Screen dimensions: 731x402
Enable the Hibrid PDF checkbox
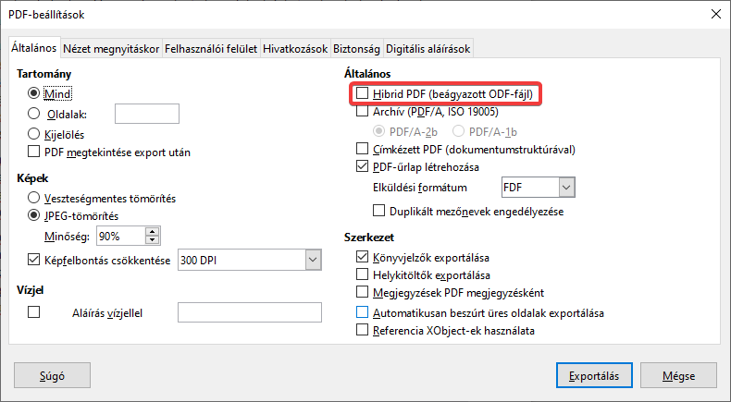click(x=363, y=94)
